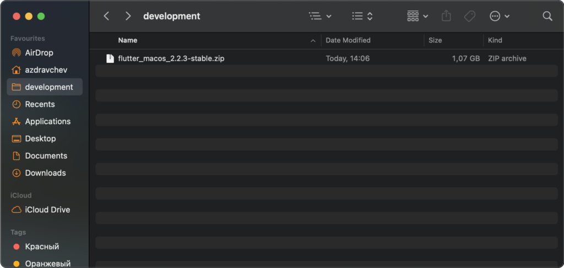Screen dimensions: 564x268
Task: Click the iCloud Drive cloud icon
Action: click(x=16, y=210)
